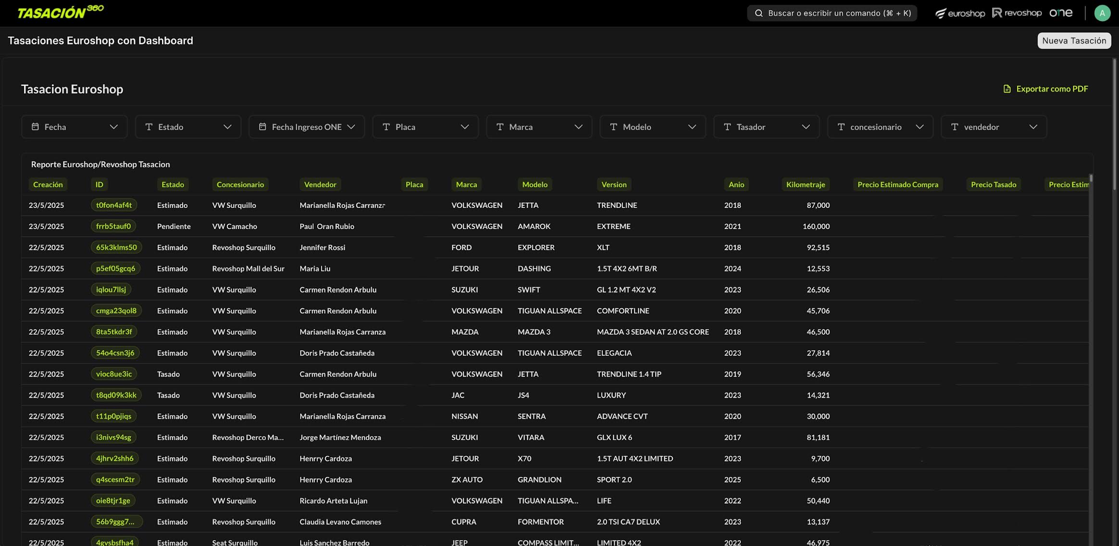Screen dimensions: 1119x546
Task: Click text-type icon in Placa filter
Action: (x=386, y=127)
